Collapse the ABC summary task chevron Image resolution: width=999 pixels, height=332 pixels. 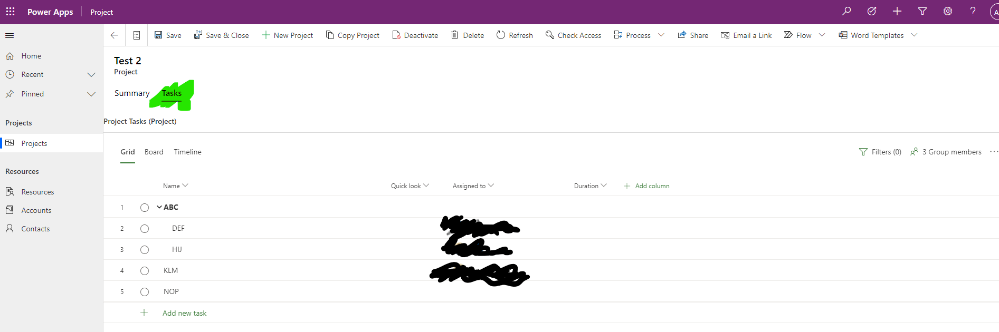pos(159,207)
